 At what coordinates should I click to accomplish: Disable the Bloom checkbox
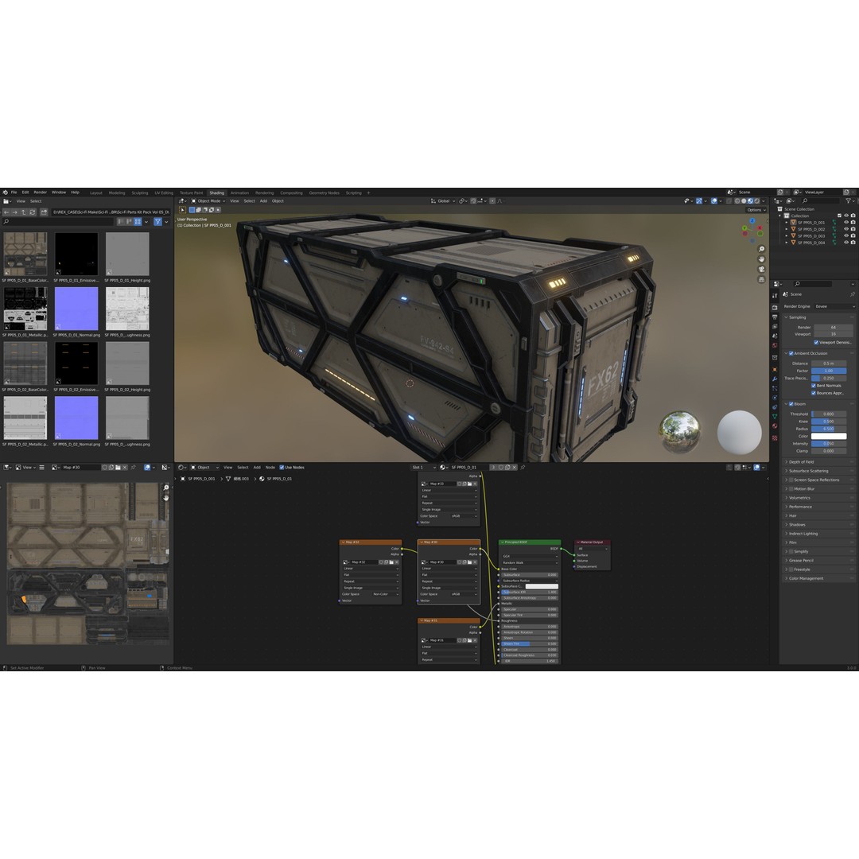pyautogui.click(x=791, y=404)
